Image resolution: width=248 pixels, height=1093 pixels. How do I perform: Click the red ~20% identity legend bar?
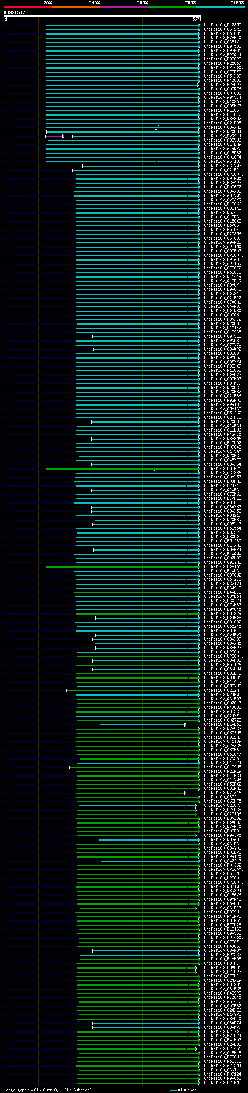(x=28, y=7)
